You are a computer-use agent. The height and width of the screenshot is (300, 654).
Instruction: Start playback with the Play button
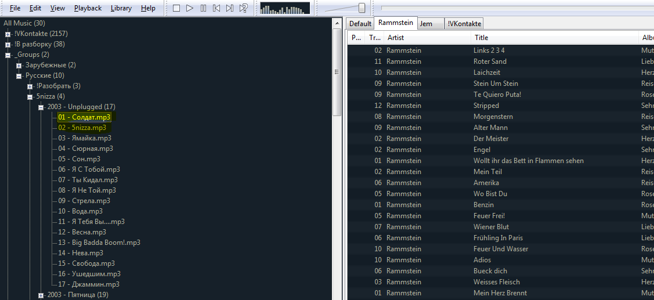pos(190,8)
